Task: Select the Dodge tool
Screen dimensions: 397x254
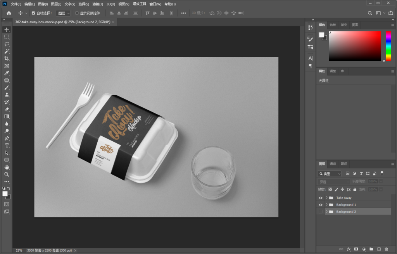Action: click(7, 131)
